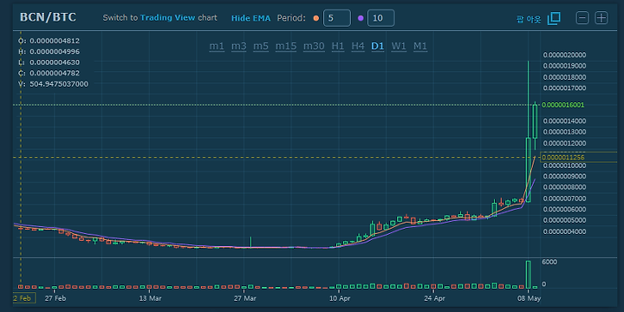
Task: Select the H4 timeframe
Action: point(358,46)
